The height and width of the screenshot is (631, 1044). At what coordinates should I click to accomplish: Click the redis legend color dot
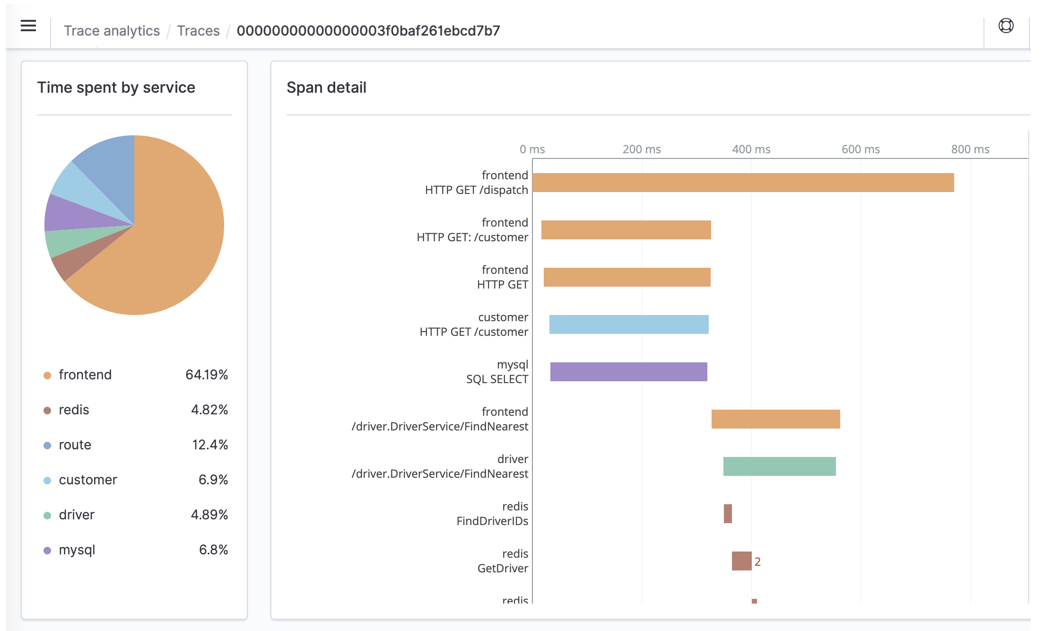coord(46,410)
